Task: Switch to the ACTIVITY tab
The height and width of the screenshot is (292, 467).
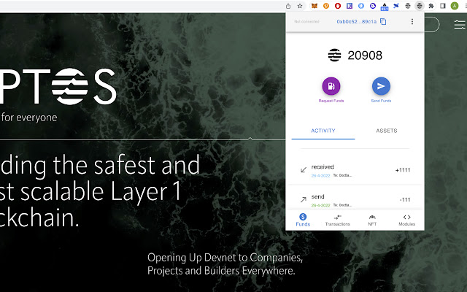Action: click(323, 131)
